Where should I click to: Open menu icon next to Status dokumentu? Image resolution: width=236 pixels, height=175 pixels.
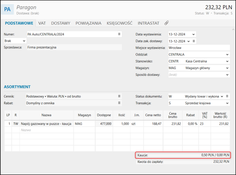click(x=227, y=96)
